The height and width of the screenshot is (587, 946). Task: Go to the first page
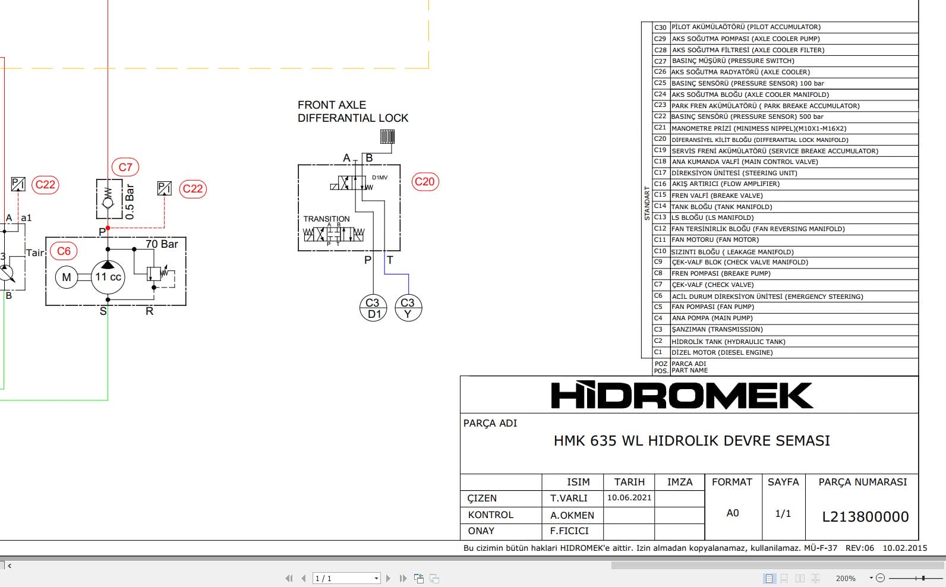coord(289,578)
